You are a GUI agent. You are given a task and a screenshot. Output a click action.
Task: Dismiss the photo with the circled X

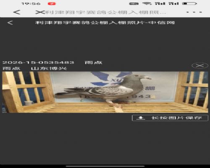coord(199,66)
